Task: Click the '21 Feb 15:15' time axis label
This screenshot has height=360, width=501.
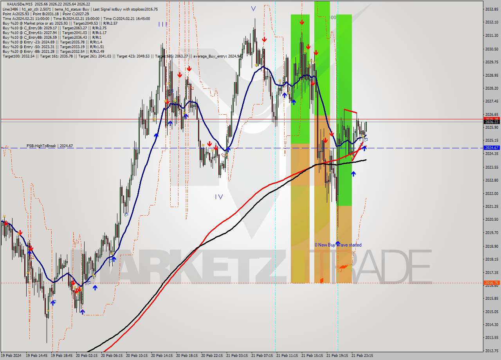Action: coord(312,356)
